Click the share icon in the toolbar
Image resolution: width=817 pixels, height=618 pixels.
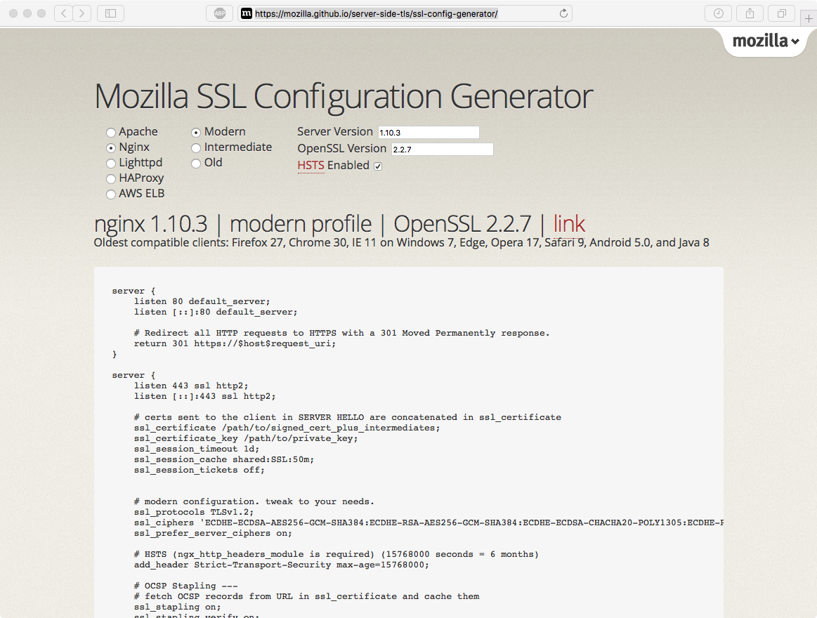[x=749, y=13]
